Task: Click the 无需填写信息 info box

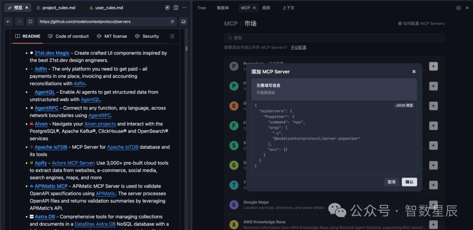Action: (334, 89)
